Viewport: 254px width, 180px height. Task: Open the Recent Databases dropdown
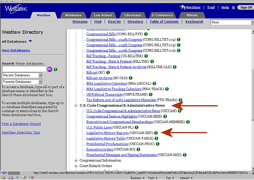click(22, 75)
